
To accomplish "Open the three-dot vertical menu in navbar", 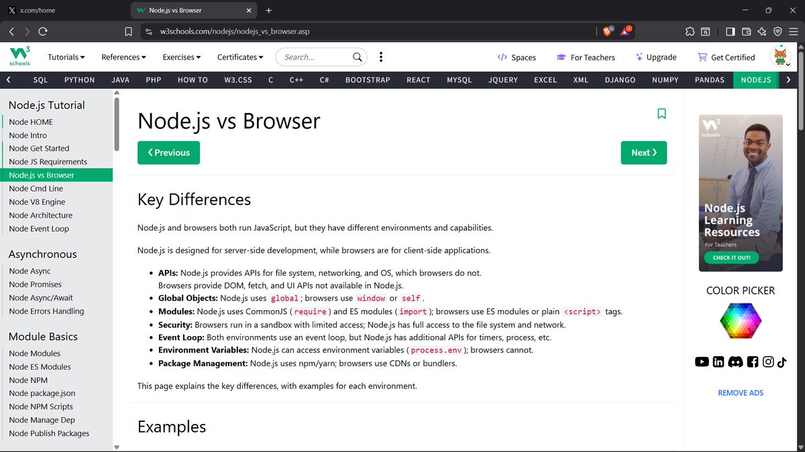I will 381,57.
